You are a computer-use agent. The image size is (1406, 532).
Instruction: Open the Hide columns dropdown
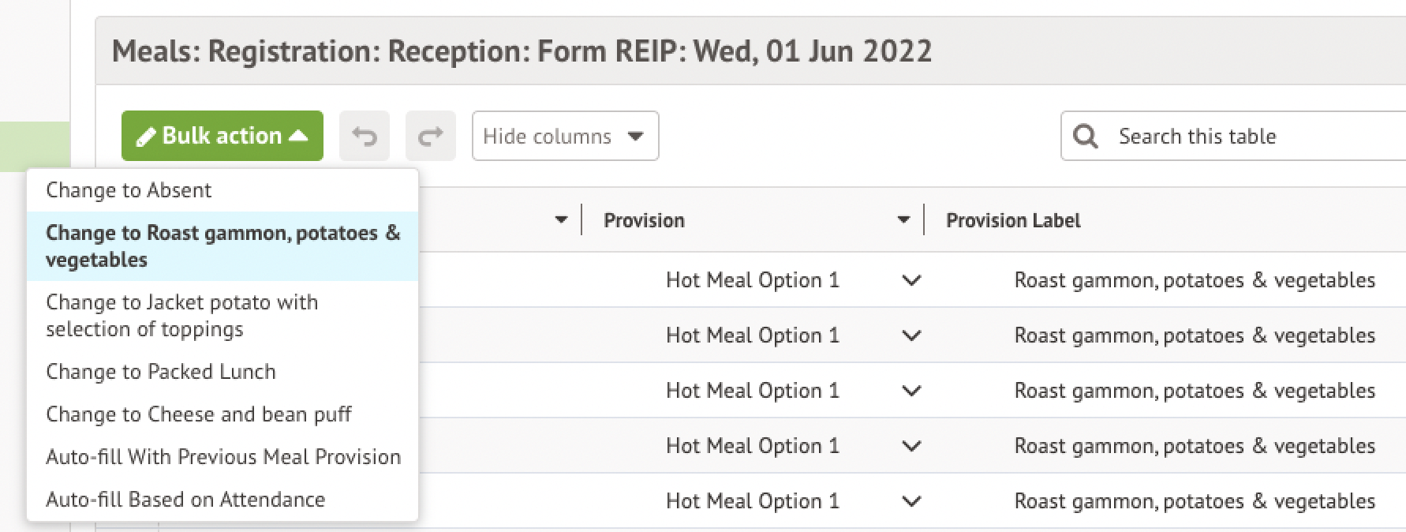pyautogui.click(x=565, y=137)
